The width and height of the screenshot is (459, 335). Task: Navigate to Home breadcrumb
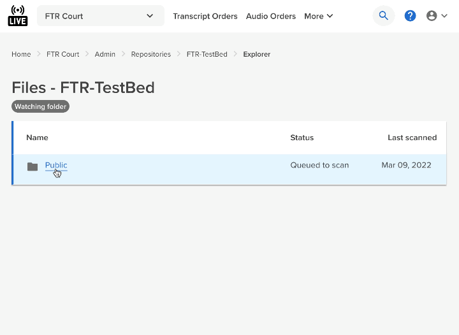click(x=21, y=54)
